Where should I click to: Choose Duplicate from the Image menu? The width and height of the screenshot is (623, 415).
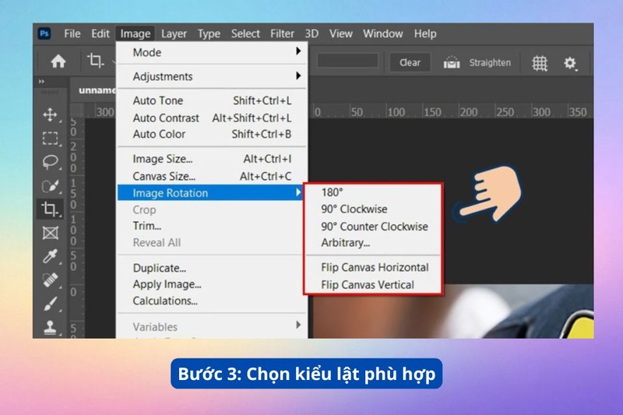(212, 268)
